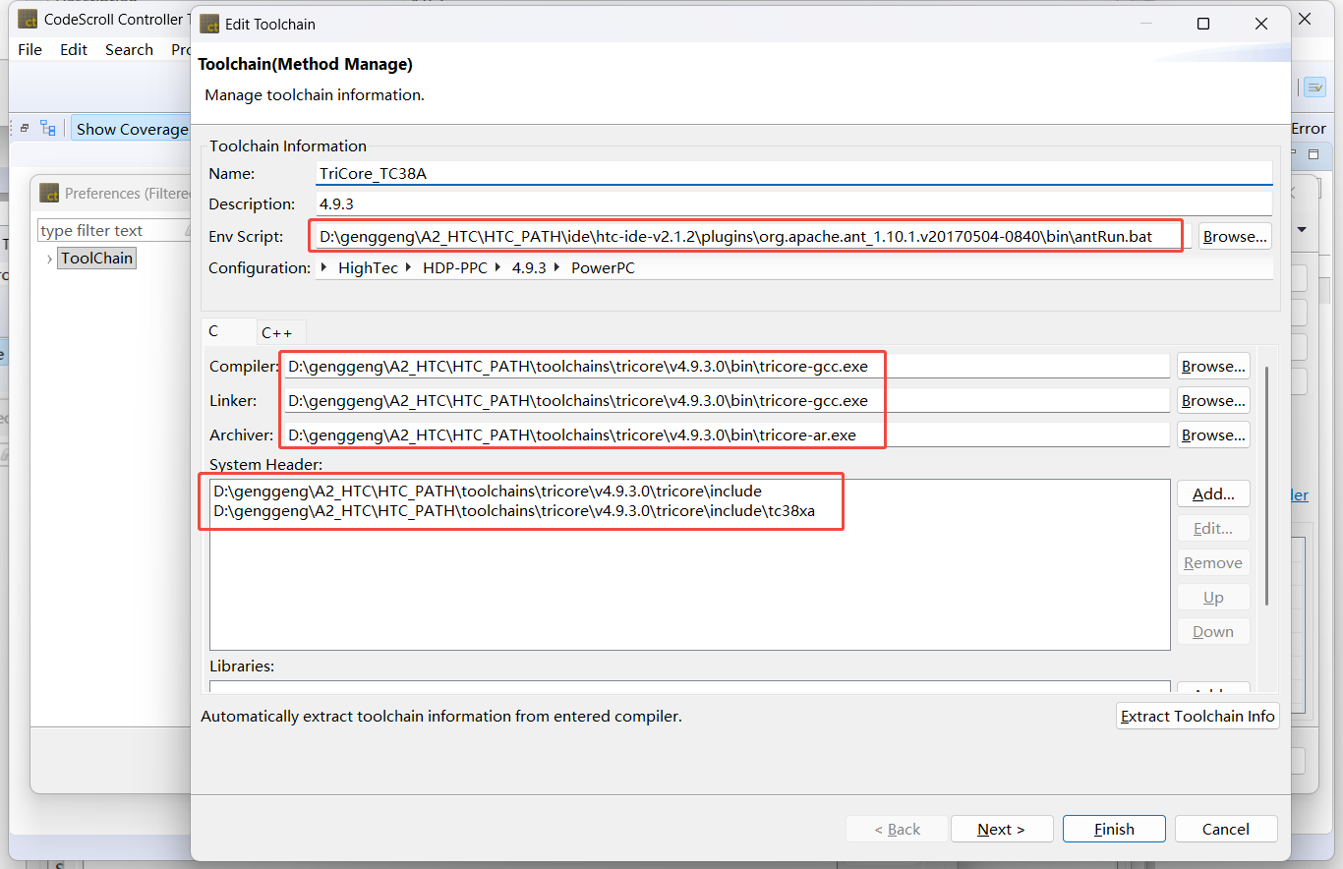1343x869 pixels.
Task: Switch to the C++ tab
Action: [x=276, y=333]
